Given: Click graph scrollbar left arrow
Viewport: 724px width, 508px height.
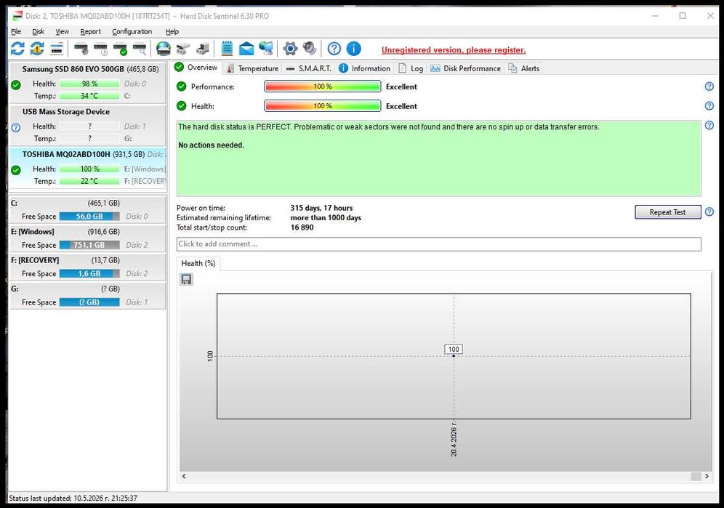Looking at the screenshot, I should click(x=184, y=476).
